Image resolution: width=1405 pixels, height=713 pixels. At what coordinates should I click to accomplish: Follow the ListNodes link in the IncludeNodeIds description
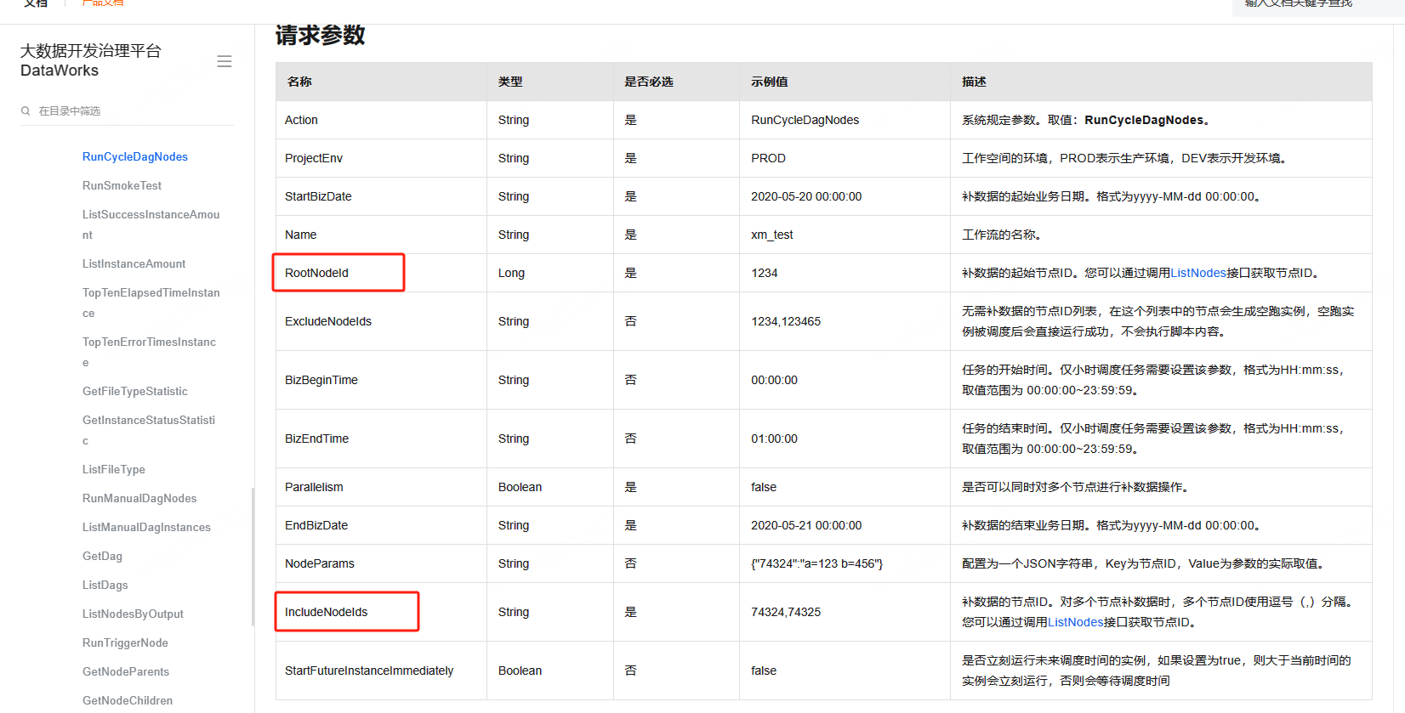(x=1076, y=622)
